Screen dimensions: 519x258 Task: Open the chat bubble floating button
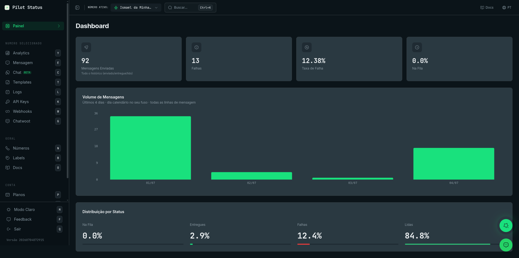[x=506, y=245]
